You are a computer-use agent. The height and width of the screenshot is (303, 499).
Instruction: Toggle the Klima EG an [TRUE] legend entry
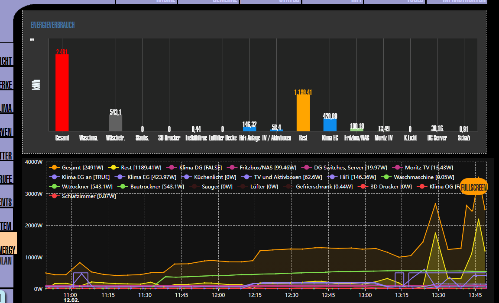[80, 177]
